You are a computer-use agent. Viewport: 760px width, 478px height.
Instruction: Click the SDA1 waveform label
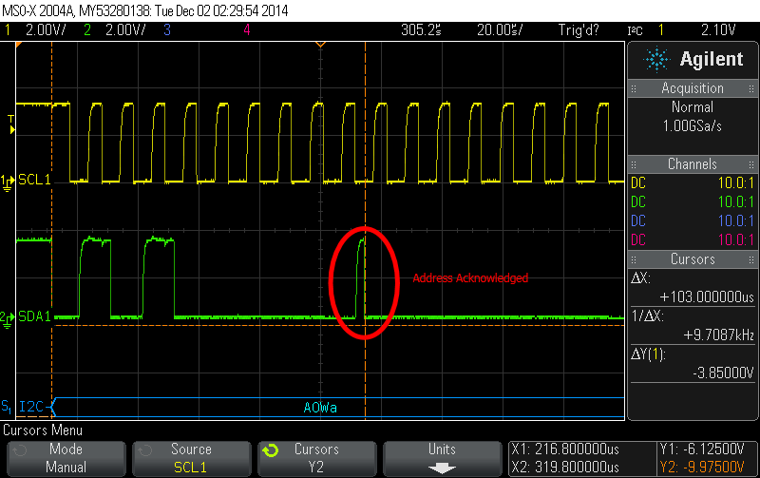[x=34, y=316]
